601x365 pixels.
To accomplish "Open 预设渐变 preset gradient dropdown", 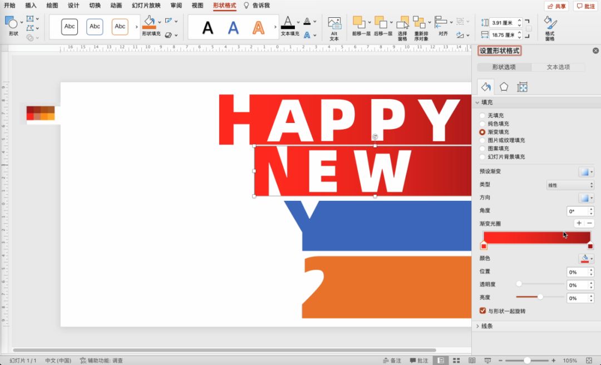I will pos(586,172).
